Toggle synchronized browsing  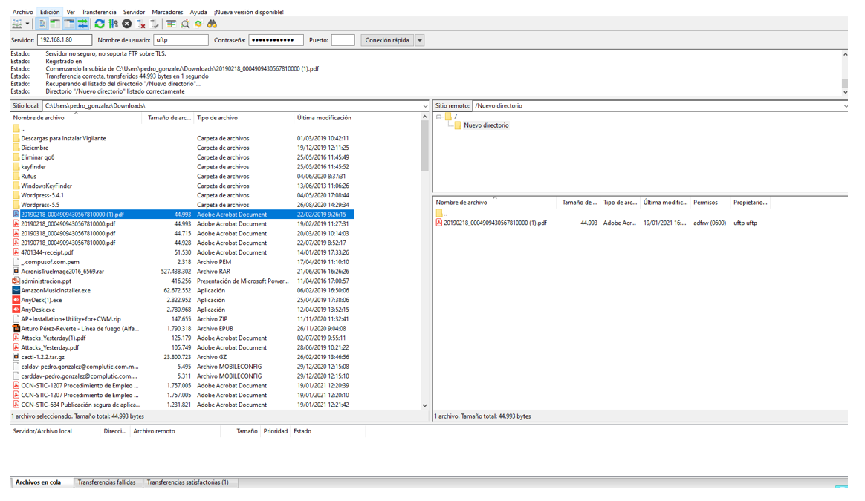click(x=198, y=24)
